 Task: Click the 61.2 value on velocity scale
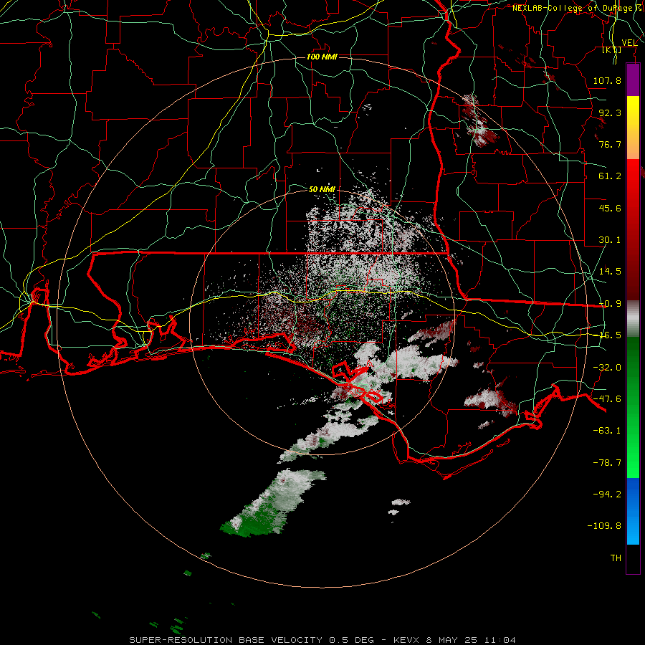coord(610,176)
